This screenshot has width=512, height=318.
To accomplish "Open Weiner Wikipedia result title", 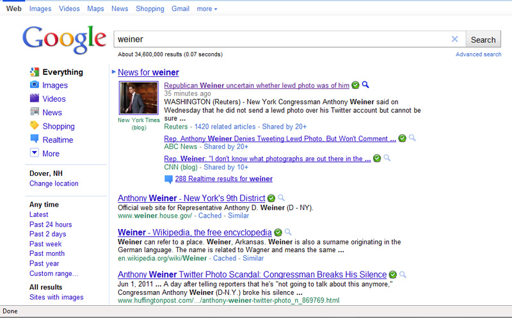I will tap(195, 232).
